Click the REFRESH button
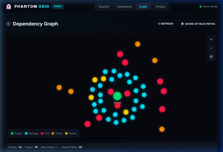Image resolution: width=223 pixels, height=152 pixels. tap(166, 24)
